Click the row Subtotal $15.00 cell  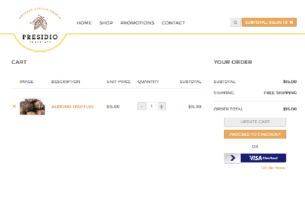pyautogui.click(x=195, y=106)
